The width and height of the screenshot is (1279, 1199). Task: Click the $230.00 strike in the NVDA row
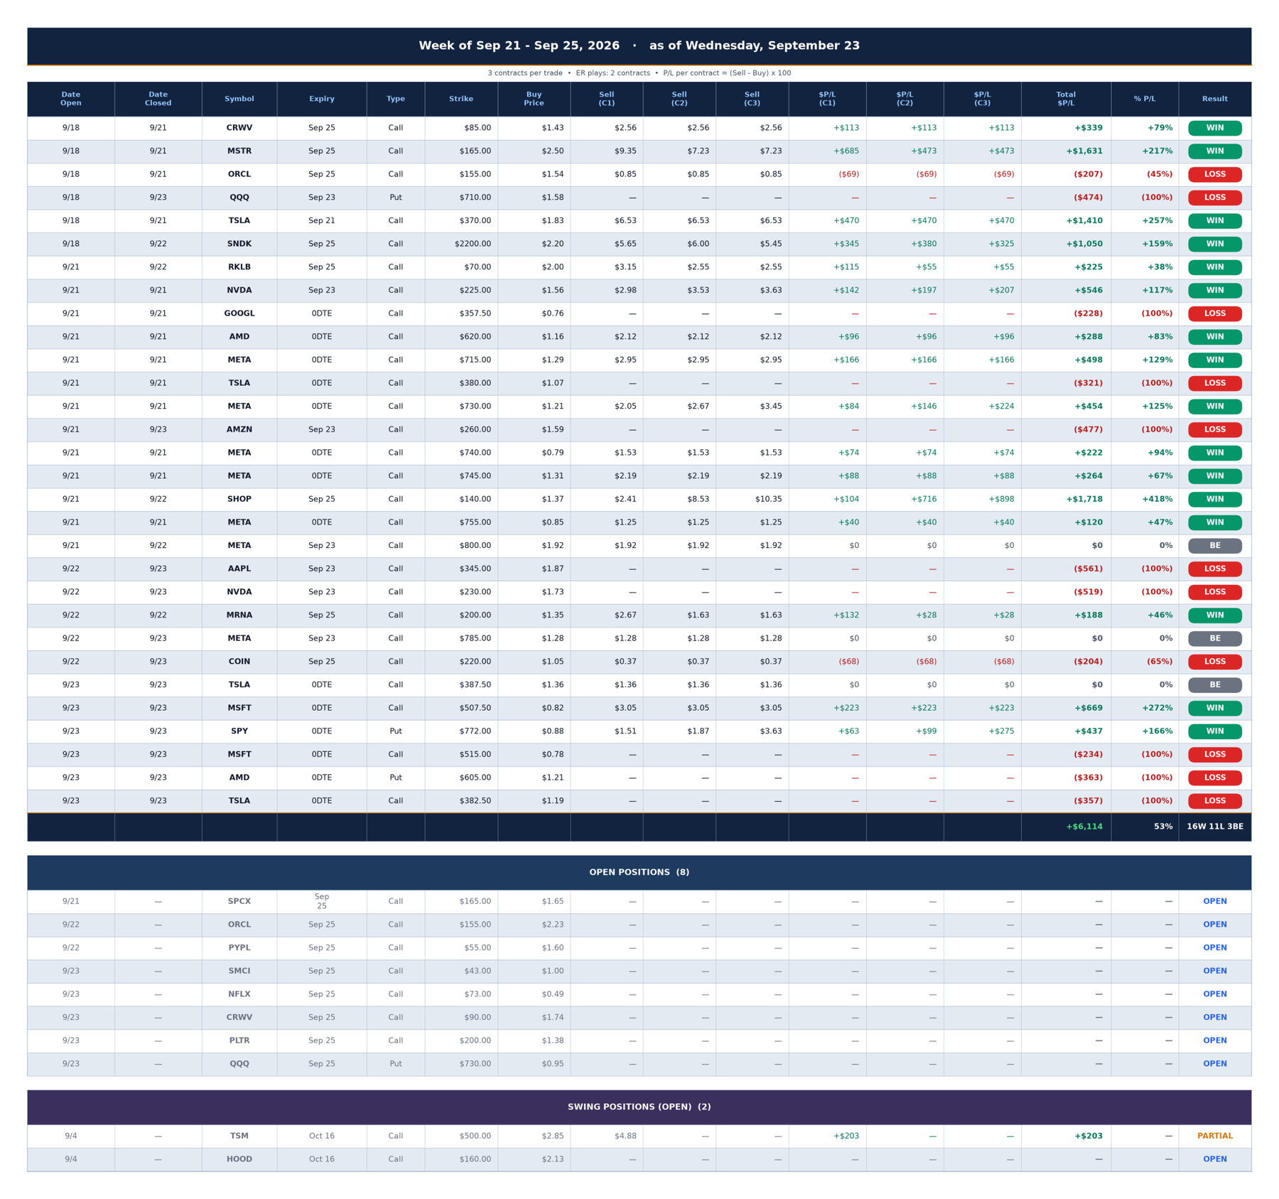476,592
